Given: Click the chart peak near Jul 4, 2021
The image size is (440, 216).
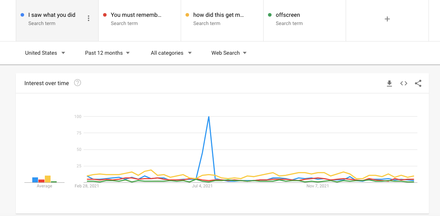Looking at the screenshot, I should point(208,117).
